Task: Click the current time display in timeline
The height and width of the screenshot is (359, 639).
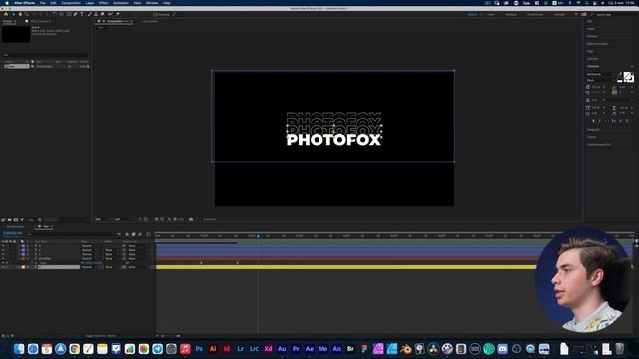Action: click(x=13, y=233)
